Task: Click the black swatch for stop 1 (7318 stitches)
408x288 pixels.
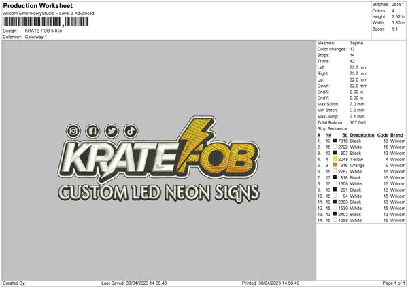Action: pos(335,141)
